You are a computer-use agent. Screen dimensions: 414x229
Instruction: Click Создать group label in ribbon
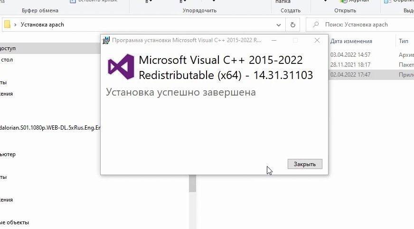[x=291, y=10]
